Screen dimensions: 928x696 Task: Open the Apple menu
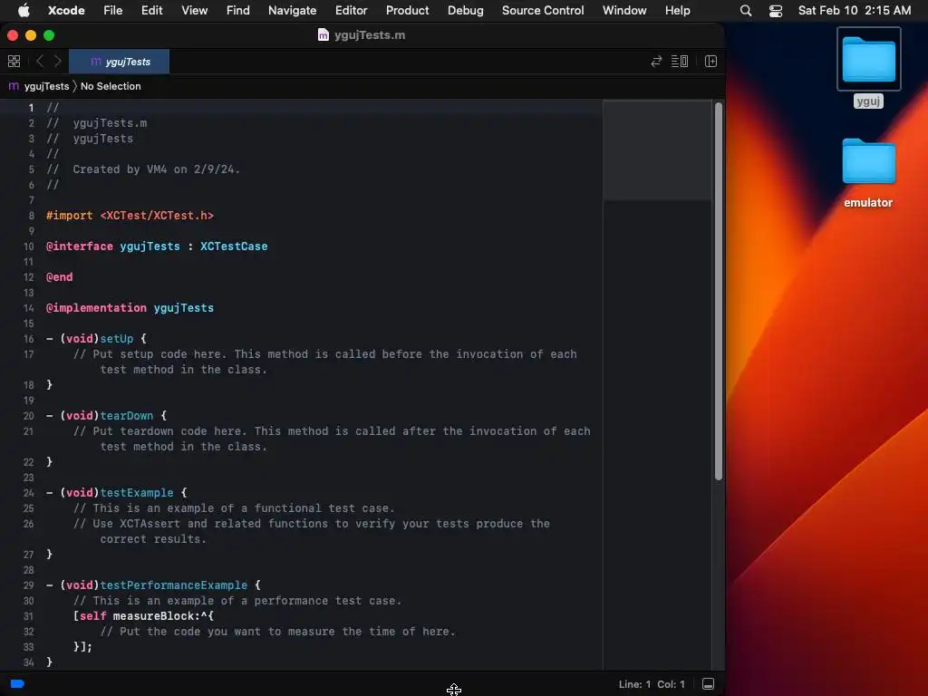click(24, 10)
